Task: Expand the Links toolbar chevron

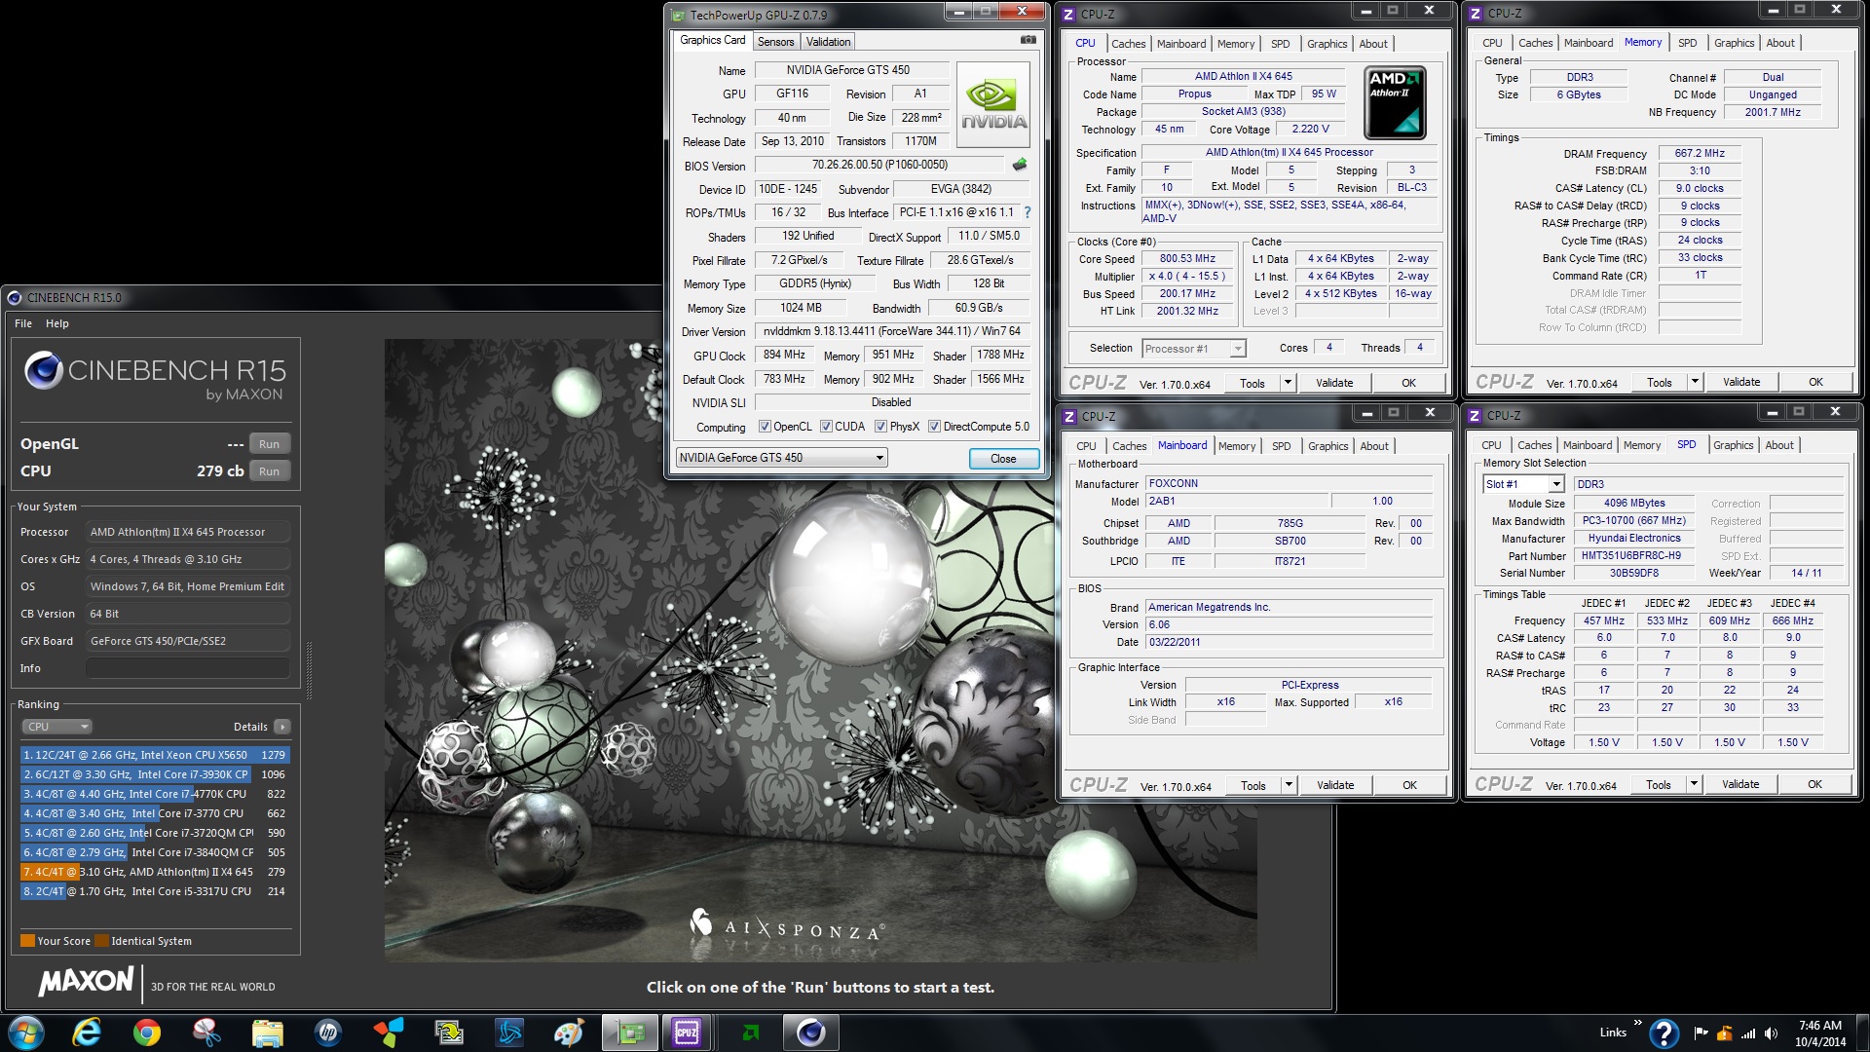Action: tap(1637, 1023)
